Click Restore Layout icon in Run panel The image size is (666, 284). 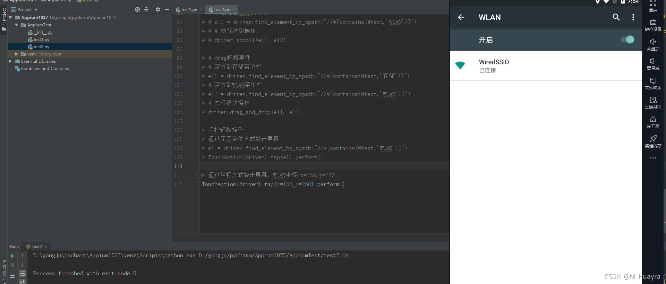[x=12, y=276]
